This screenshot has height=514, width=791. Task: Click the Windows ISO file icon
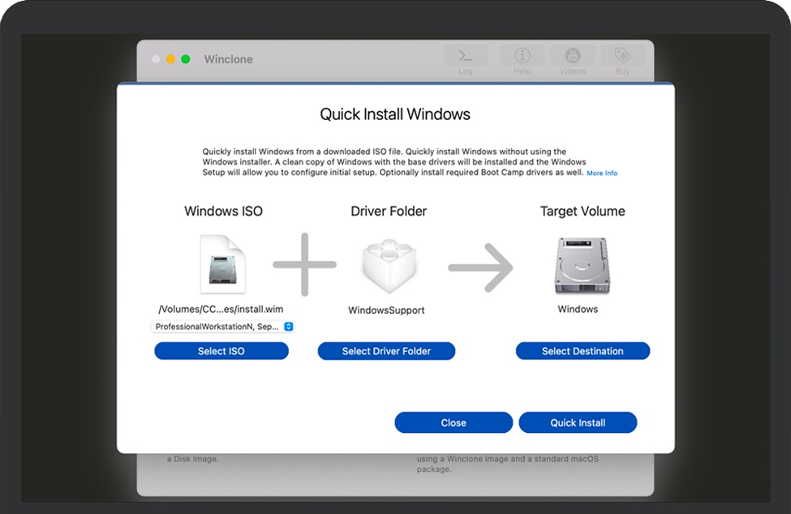[221, 264]
